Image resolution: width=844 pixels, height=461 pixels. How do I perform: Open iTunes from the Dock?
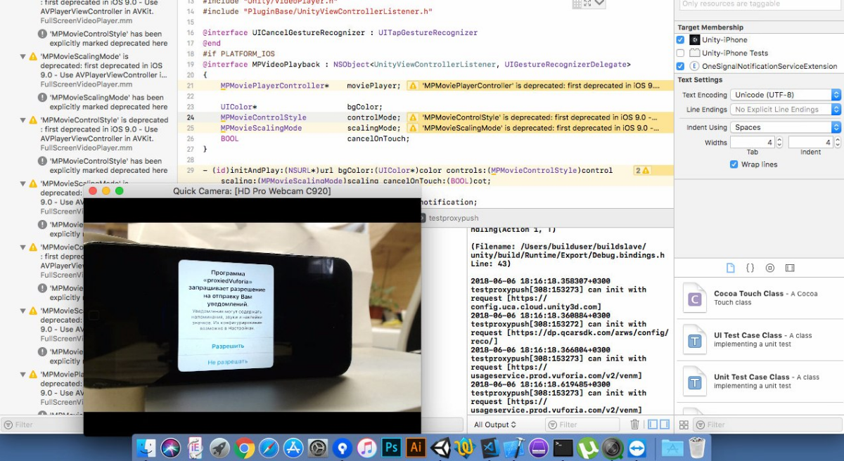(x=366, y=447)
